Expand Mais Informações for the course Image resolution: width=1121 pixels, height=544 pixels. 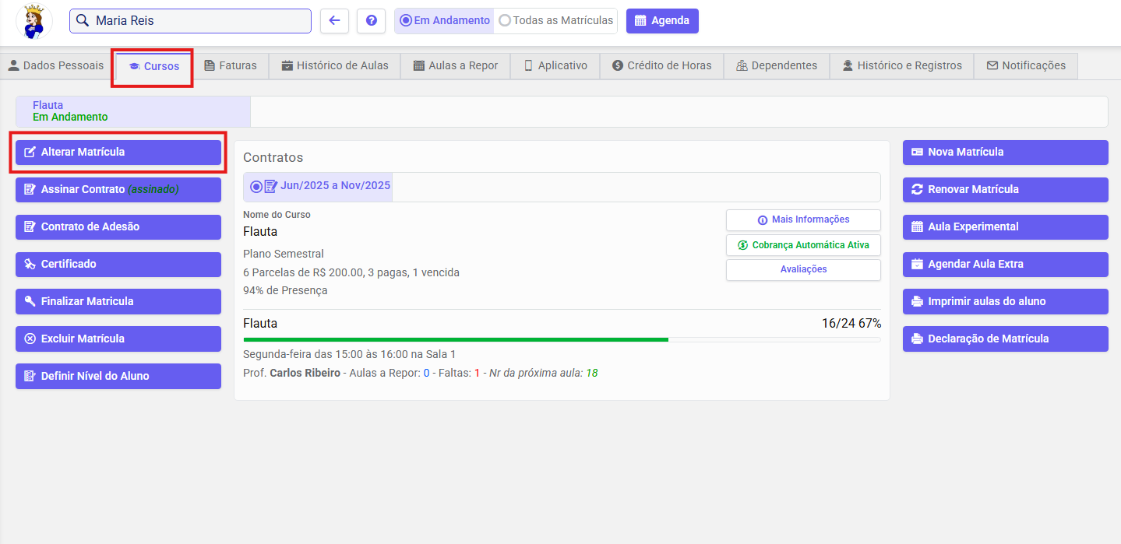(x=803, y=219)
